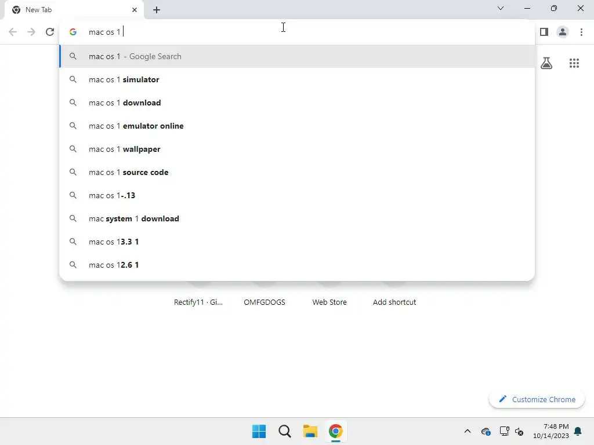This screenshot has height=445, width=594.
Task: Open the Windows Start menu
Action: [x=259, y=431]
